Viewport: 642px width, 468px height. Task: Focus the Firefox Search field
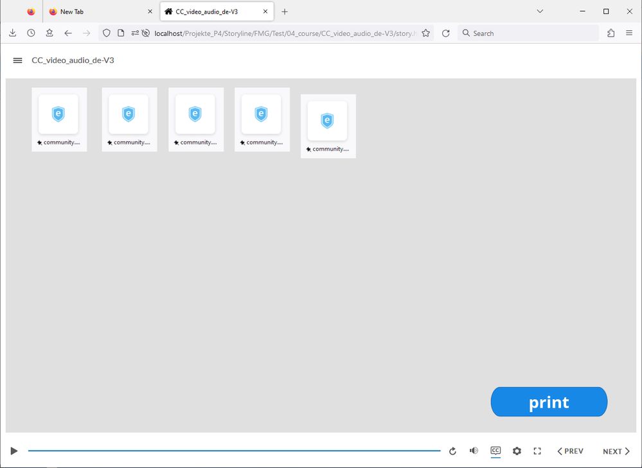click(528, 33)
